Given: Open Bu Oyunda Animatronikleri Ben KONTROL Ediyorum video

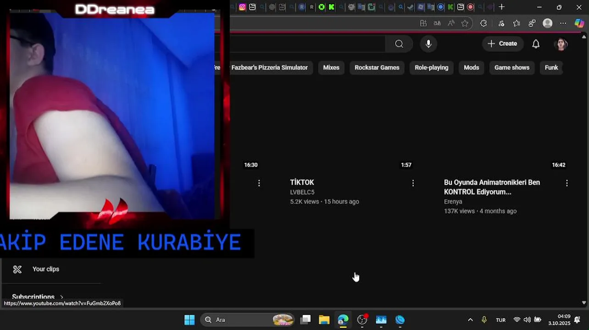Looking at the screenshot, I should 492,187.
